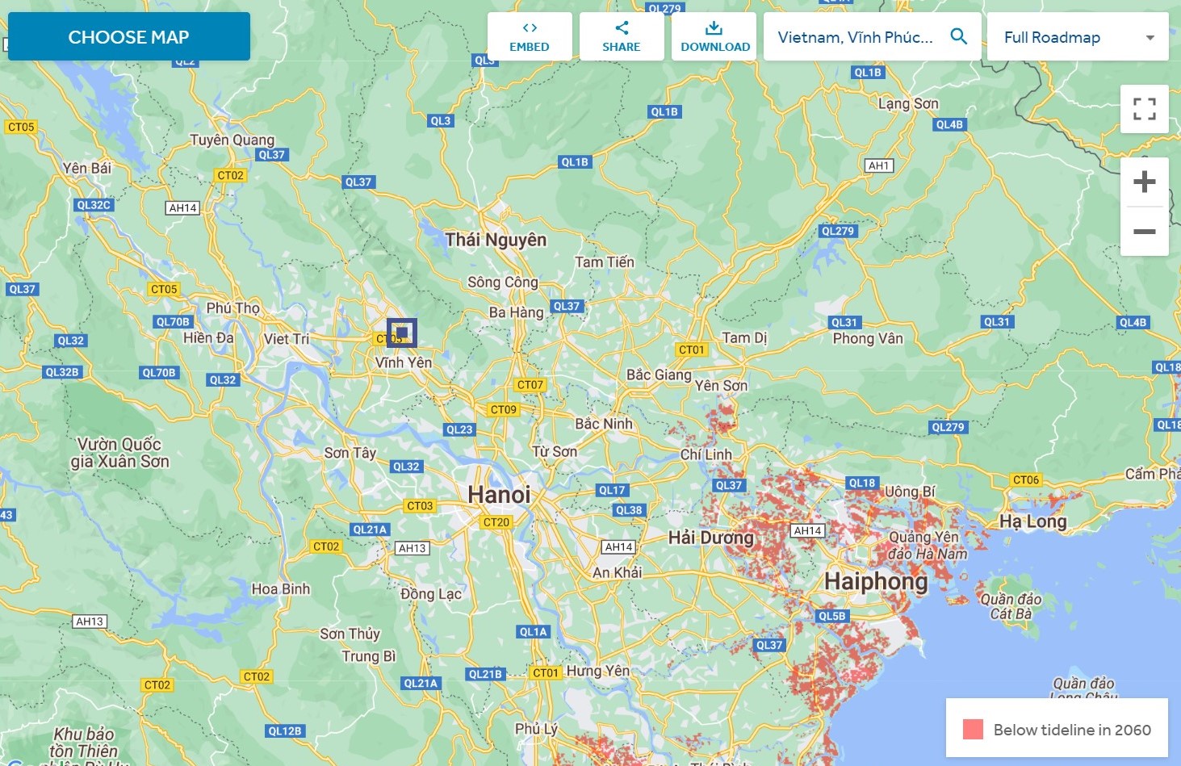The height and width of the screenshot is (766, 1181).
Task: Click the Phong Vân label
Action: coord(868,338)
